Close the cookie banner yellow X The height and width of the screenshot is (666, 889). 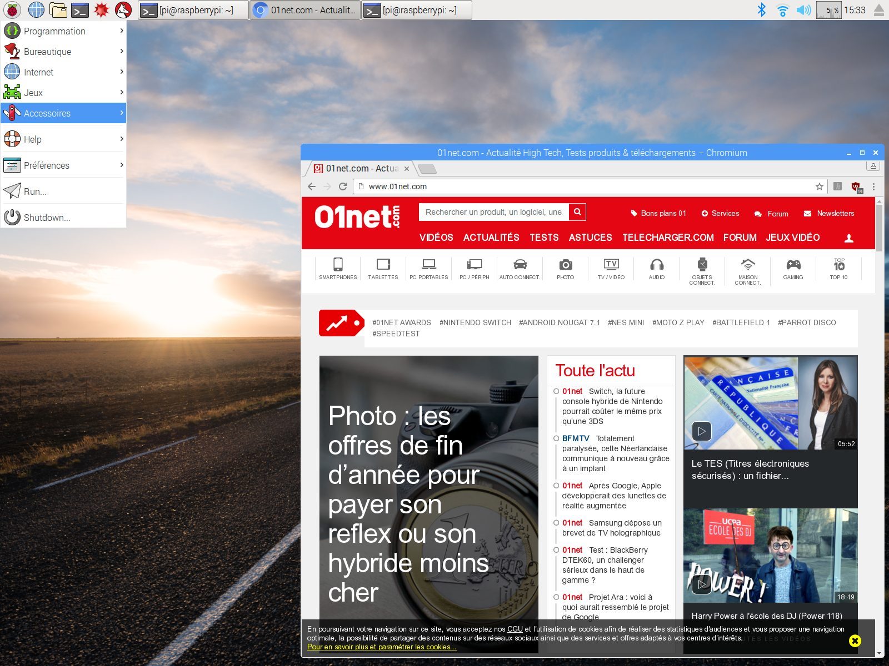[x=855, y=641]
